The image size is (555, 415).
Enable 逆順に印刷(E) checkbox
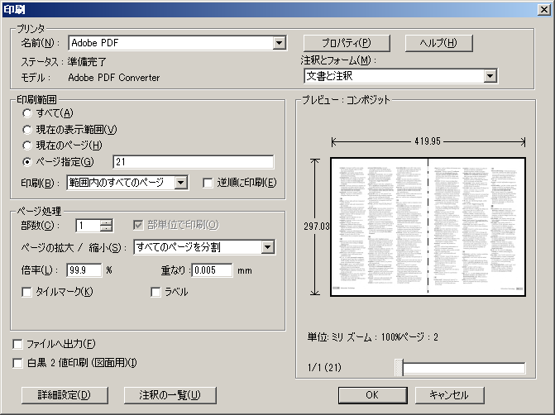(208, 183)
